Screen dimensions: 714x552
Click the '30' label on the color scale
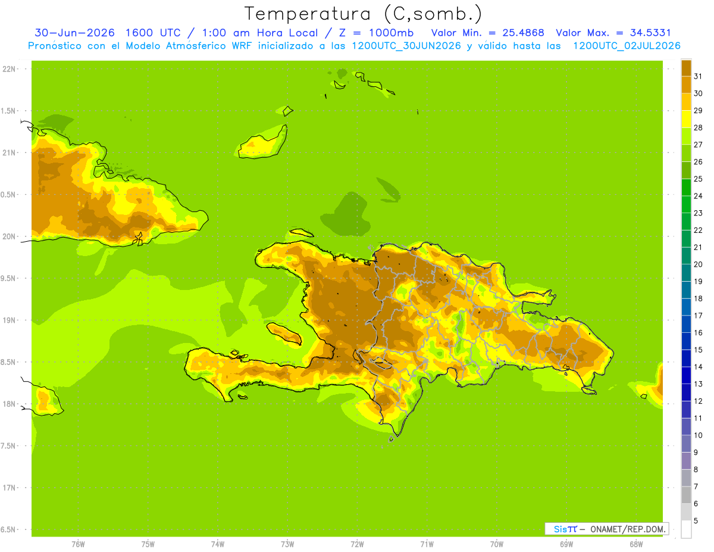[698, 93]
